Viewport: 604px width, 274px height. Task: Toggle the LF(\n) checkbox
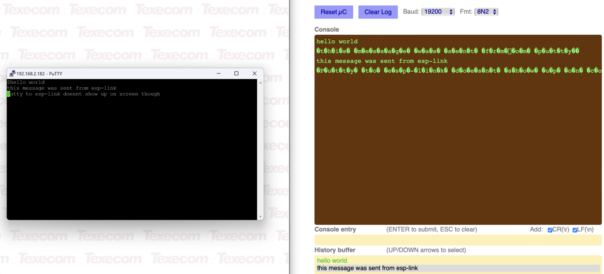pos(575,230)
